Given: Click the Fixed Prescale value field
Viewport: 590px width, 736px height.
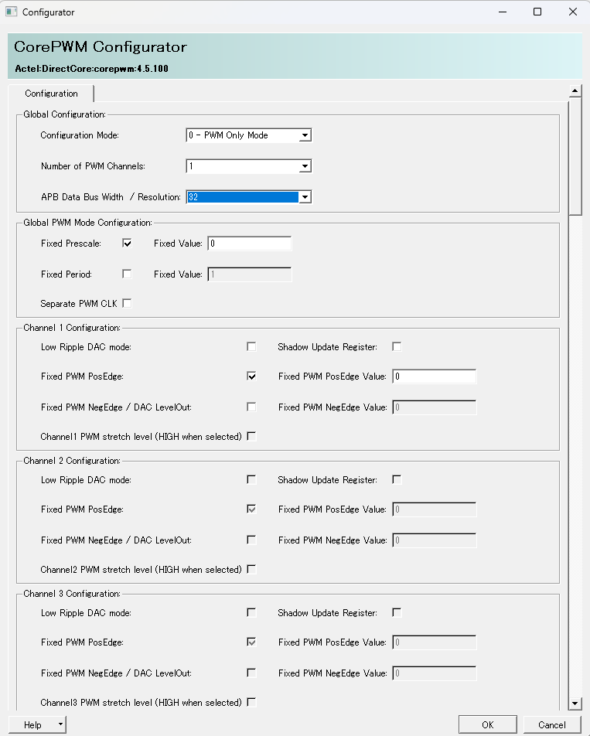Looking at the screenshot, I should tap(249, 244).
